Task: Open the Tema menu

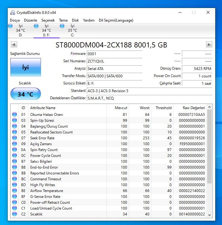Action: (x=63, y=20)
